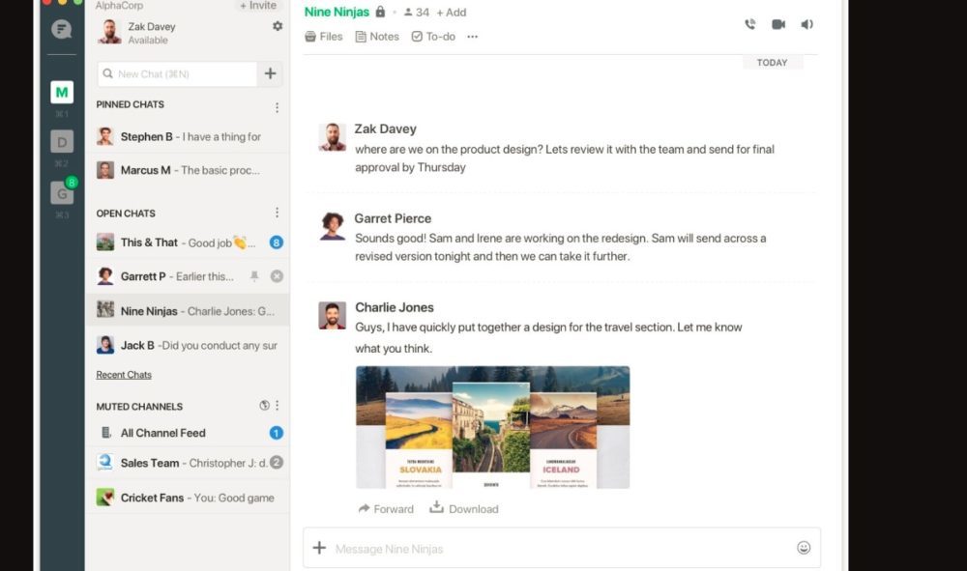This screenshot has width=967, height=571.
Task: Open Pinned Chats options menu
Action: pos(277,107)
